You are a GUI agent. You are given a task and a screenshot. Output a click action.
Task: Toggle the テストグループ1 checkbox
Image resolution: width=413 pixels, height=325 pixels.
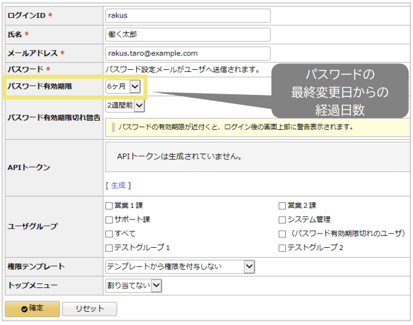(109, 248)
